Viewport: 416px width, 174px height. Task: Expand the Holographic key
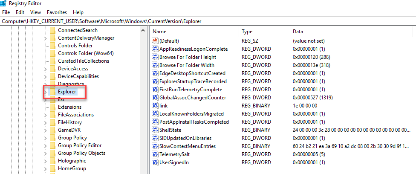tap(45, 161)
